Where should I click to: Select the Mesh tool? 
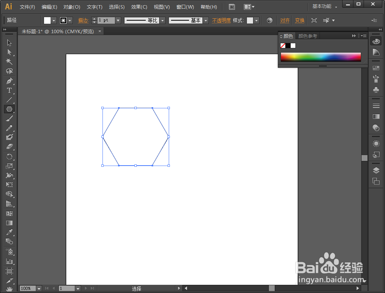pos(9,214)
